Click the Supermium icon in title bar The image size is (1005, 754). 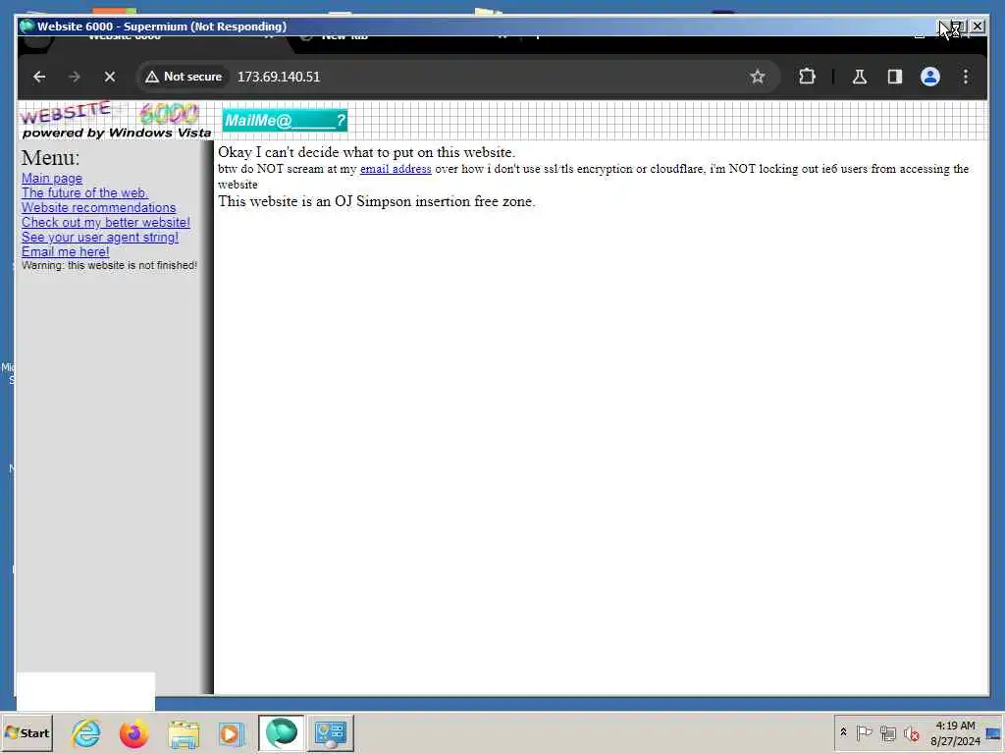tap(26, 27)
